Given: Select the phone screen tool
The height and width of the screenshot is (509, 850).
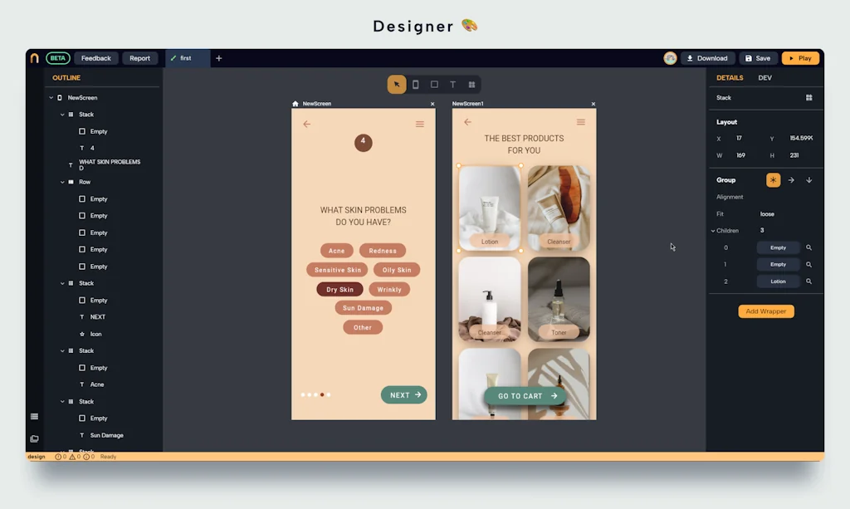Looking at the screenshot, I should click(415, 85).
